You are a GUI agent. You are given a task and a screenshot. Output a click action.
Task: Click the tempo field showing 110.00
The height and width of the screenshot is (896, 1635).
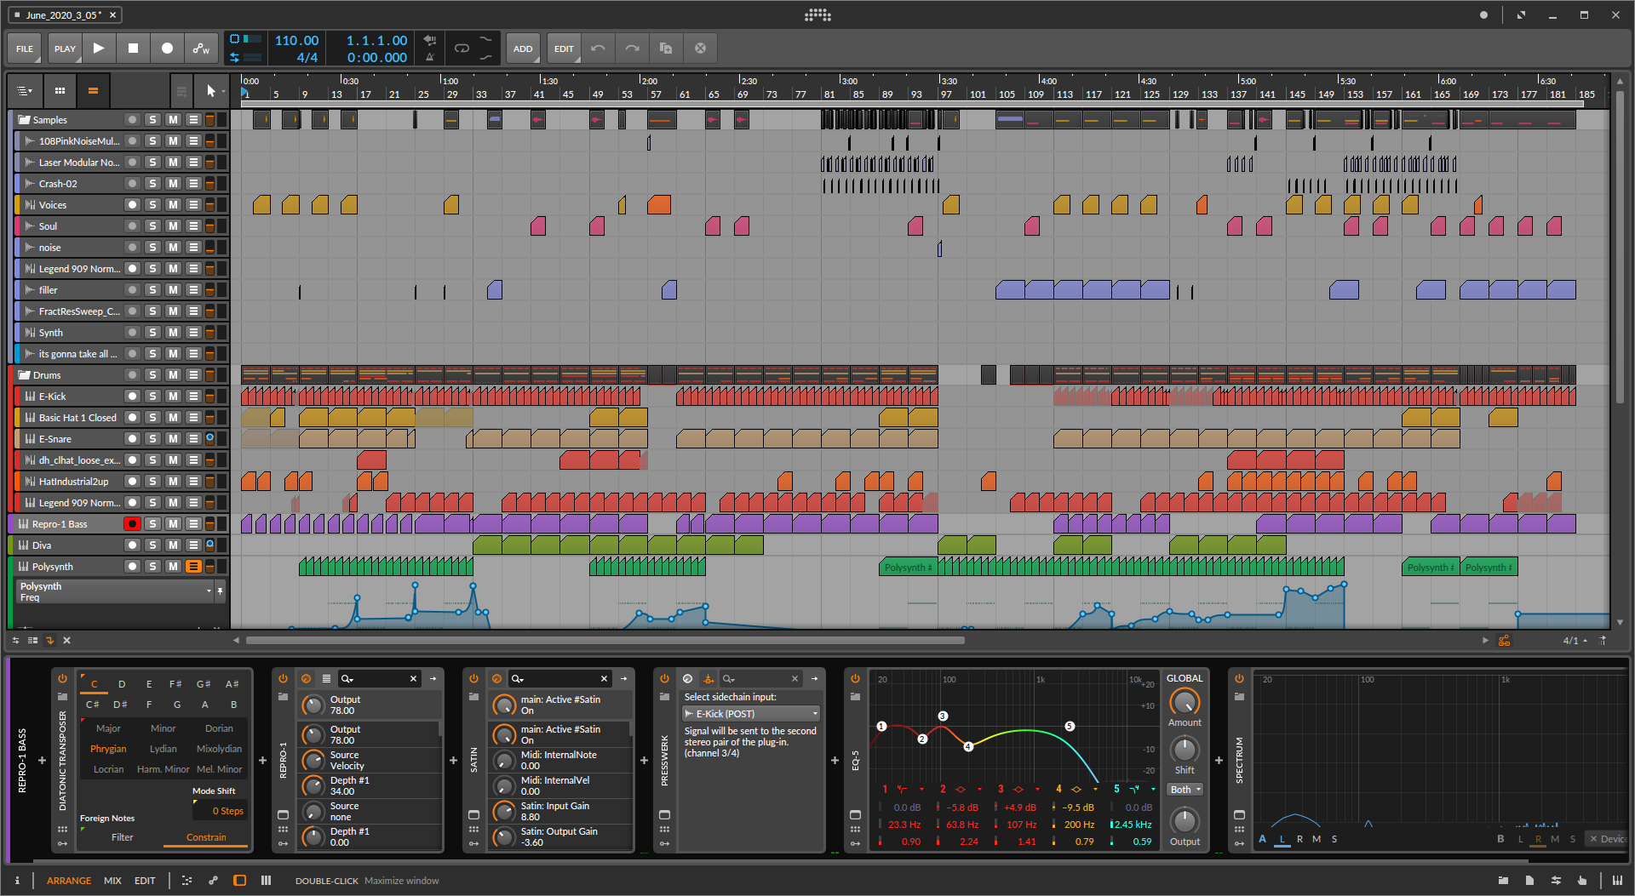tap(296, 41)
